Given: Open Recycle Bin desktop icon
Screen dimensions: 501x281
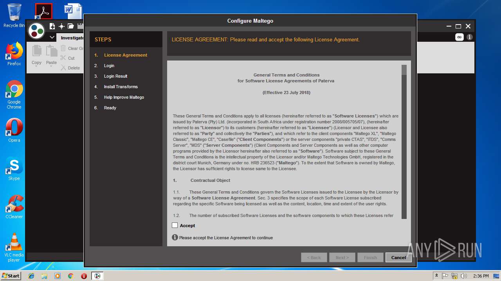Looking at the screenshot, I should (14, 16).
